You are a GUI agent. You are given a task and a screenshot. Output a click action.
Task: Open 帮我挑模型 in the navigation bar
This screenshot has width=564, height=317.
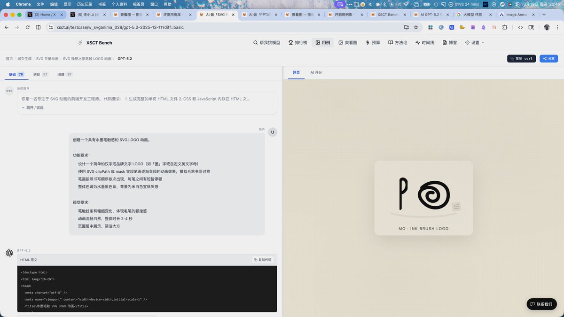[x=266, y=42]
